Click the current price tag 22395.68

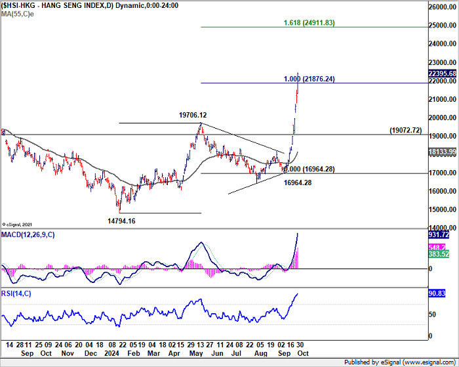(443, 74)
